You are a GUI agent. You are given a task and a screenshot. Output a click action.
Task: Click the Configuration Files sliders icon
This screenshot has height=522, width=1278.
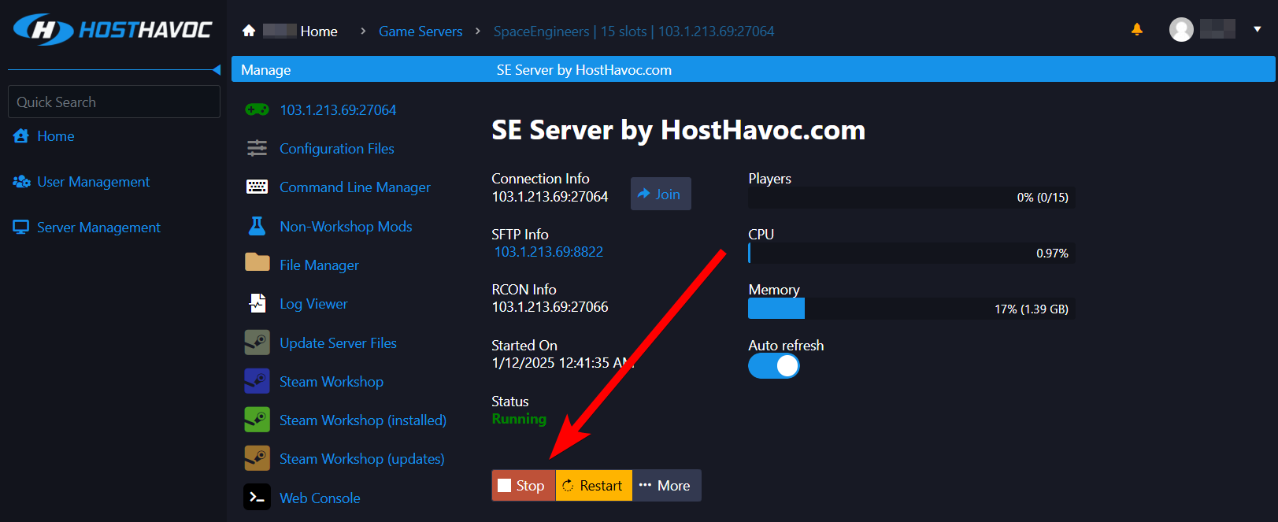coord(257,148)
